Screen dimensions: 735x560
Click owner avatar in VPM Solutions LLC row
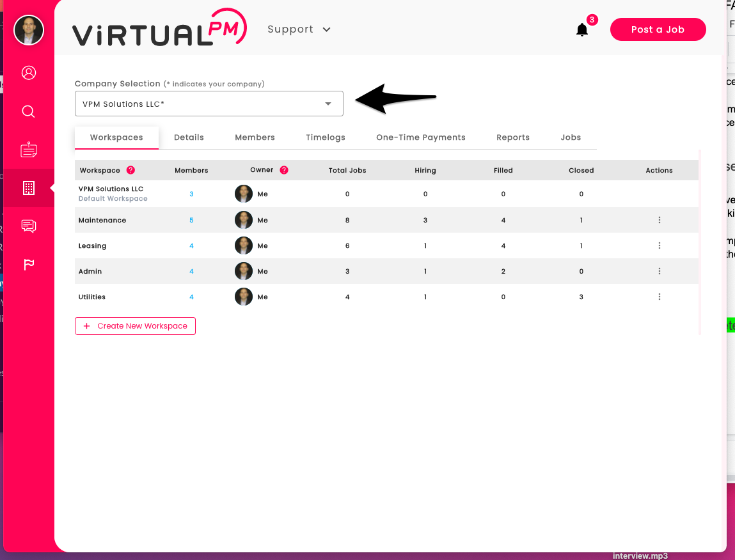(x=244, y=194)
